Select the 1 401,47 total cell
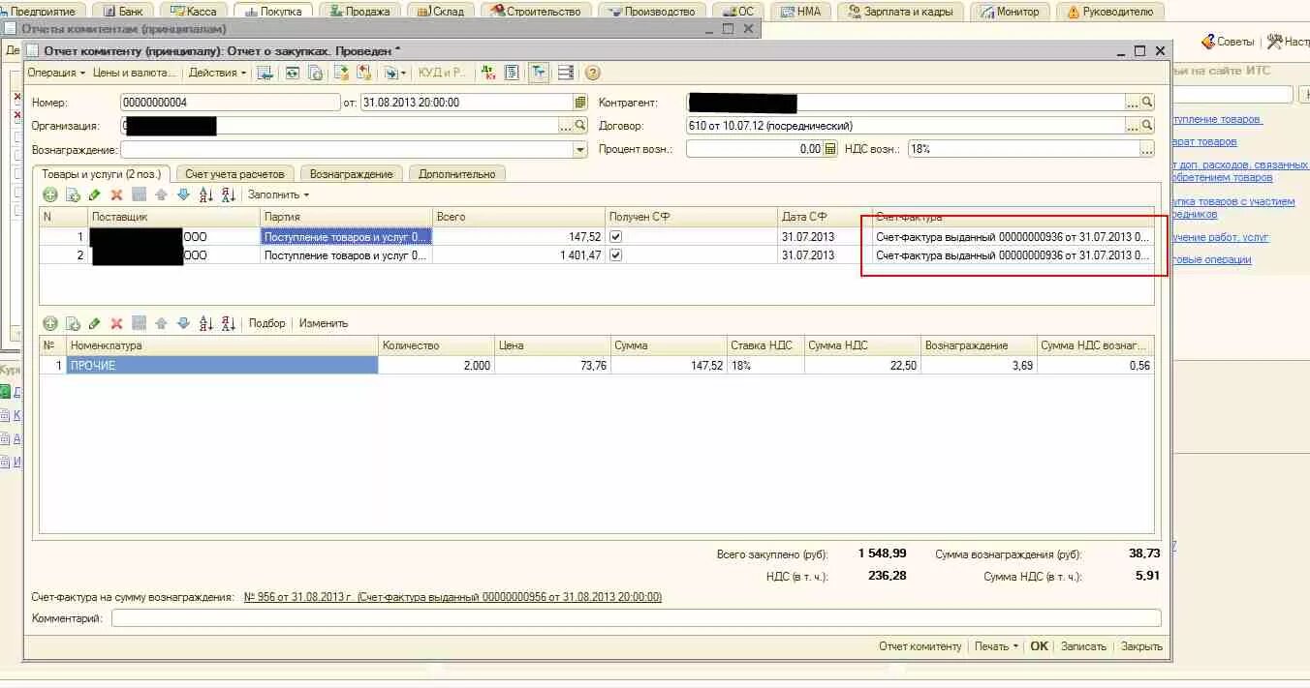This screenshot has height=688, width=1310. 518,255
